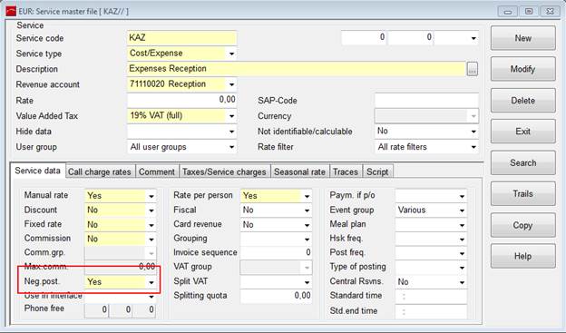Expand the Service type dropdown

pyautogui.click(x=231, y=54)
